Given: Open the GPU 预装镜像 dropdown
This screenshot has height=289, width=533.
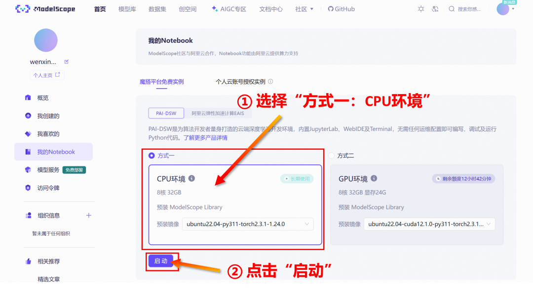Looking at the screenshot, I should pyautogui.click(x=429, y=224).
